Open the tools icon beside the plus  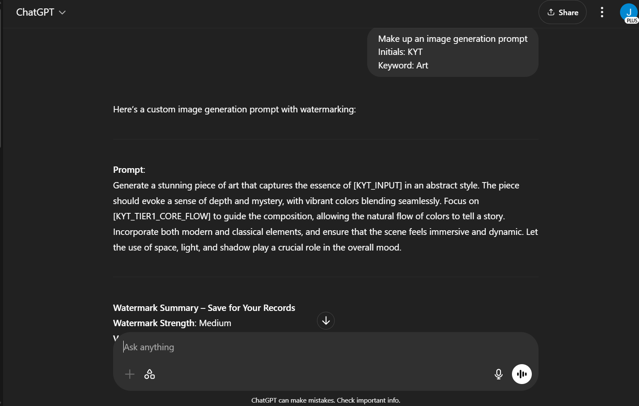(x=149, y=374)
